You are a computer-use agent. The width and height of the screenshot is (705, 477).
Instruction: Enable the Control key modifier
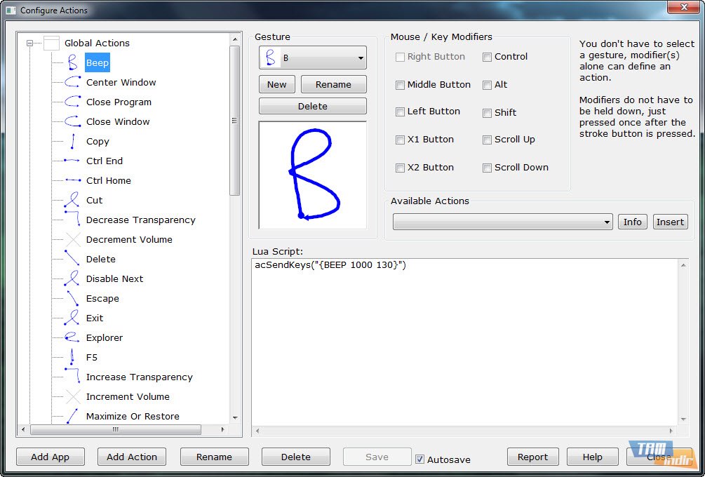pos(487,57)
